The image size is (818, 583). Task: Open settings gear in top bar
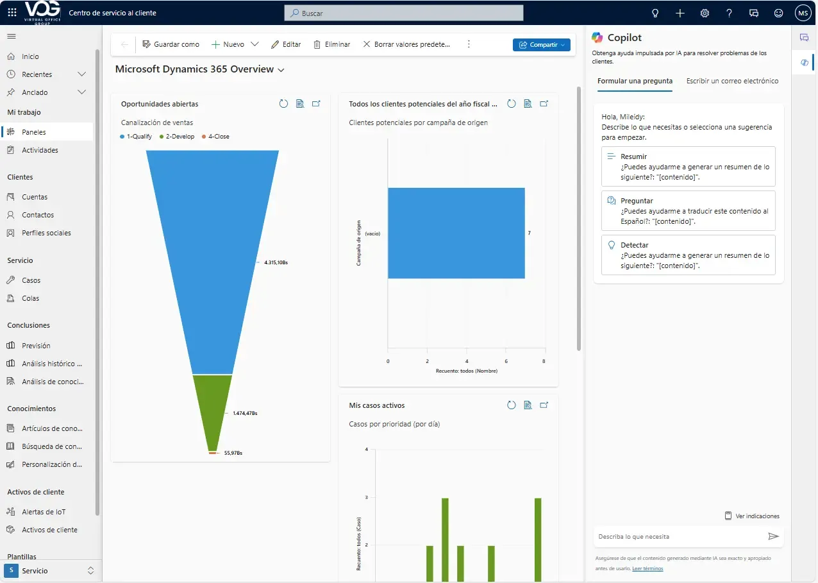[x=705, y=13]
